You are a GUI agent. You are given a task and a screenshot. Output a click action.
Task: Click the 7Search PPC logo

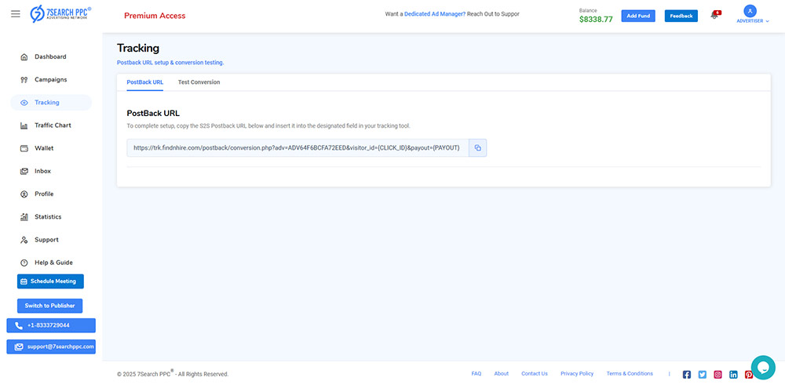click(x=60, y=14)
